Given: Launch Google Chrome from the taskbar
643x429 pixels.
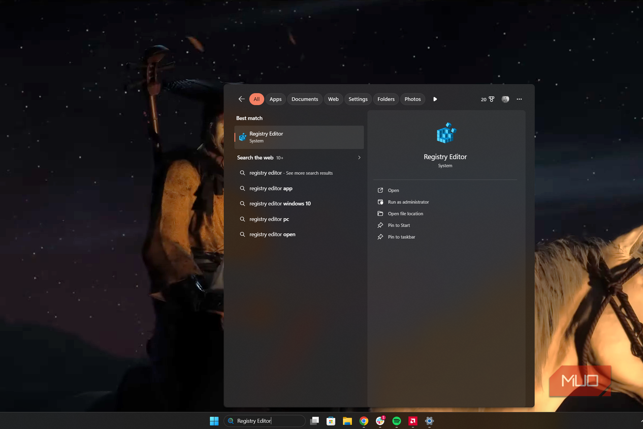Looking at the screenshot, I should pyautogui.click(x=364, y=421).
